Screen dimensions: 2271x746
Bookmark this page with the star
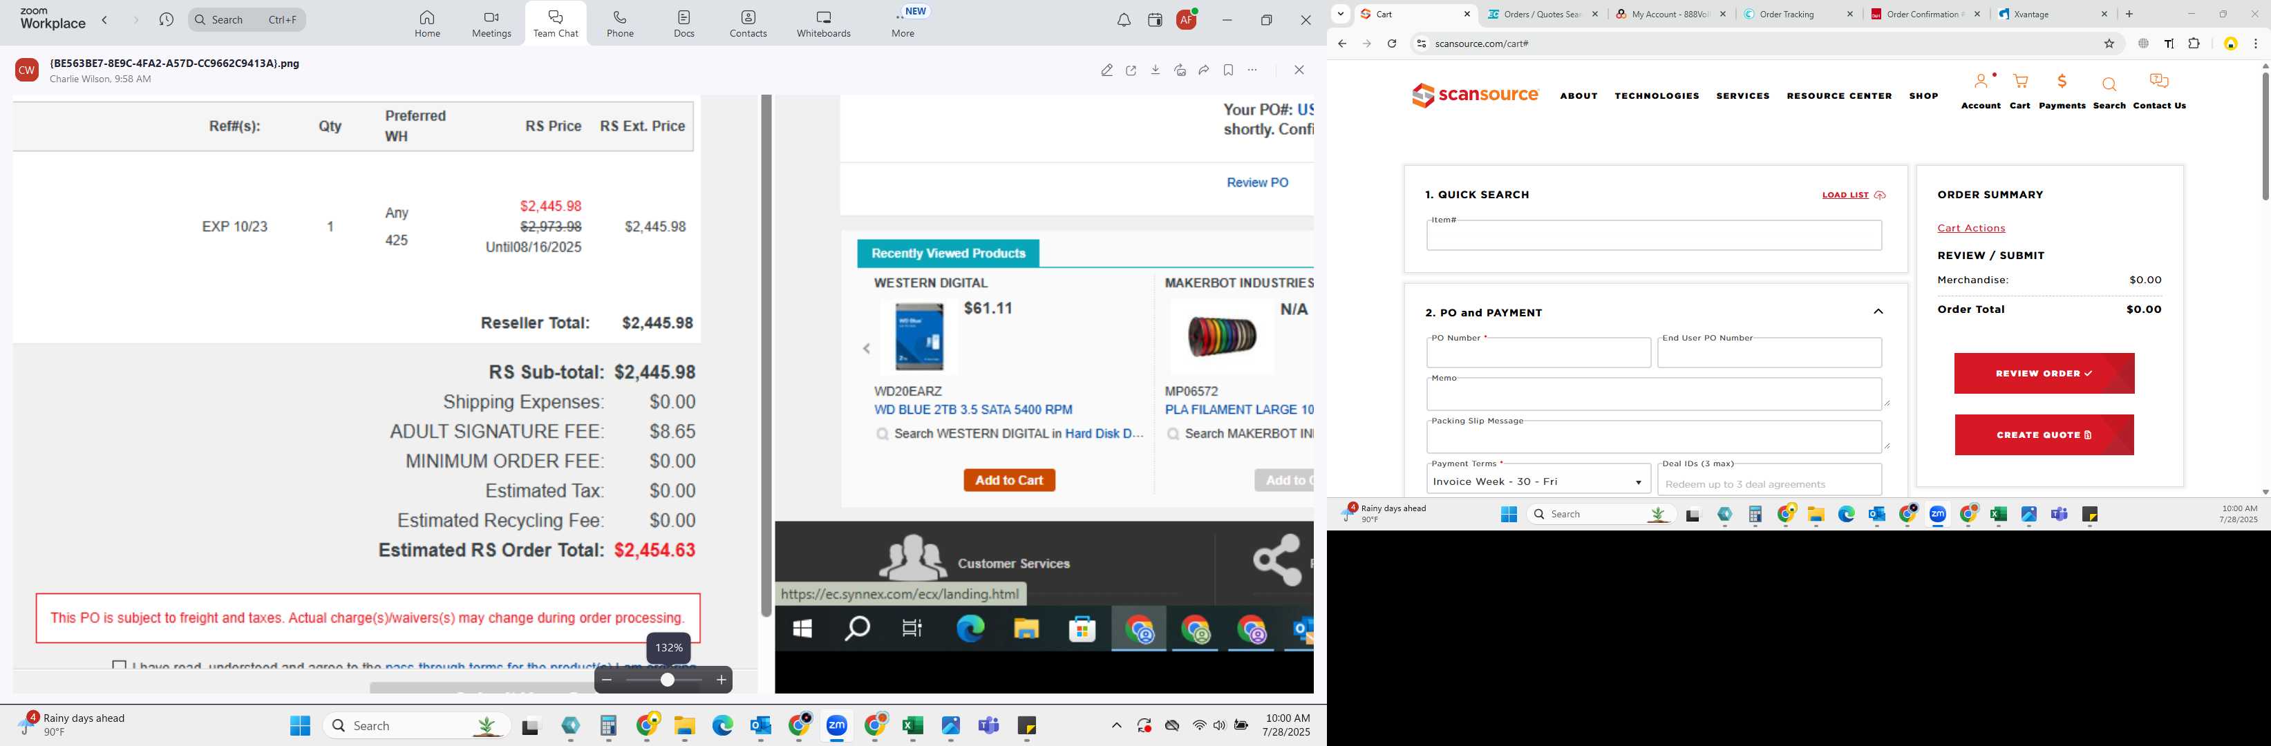click(2110, 44)
